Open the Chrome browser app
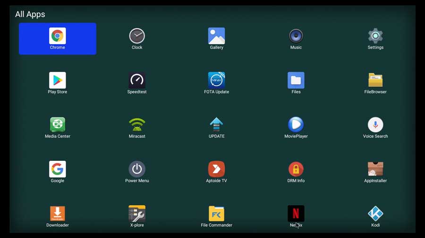This screenshot has height=238, width=425. (58, 39)
